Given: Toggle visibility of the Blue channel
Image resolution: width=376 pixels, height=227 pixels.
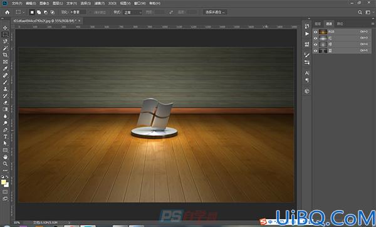Looking at the screenshot, I should (316, 51).
